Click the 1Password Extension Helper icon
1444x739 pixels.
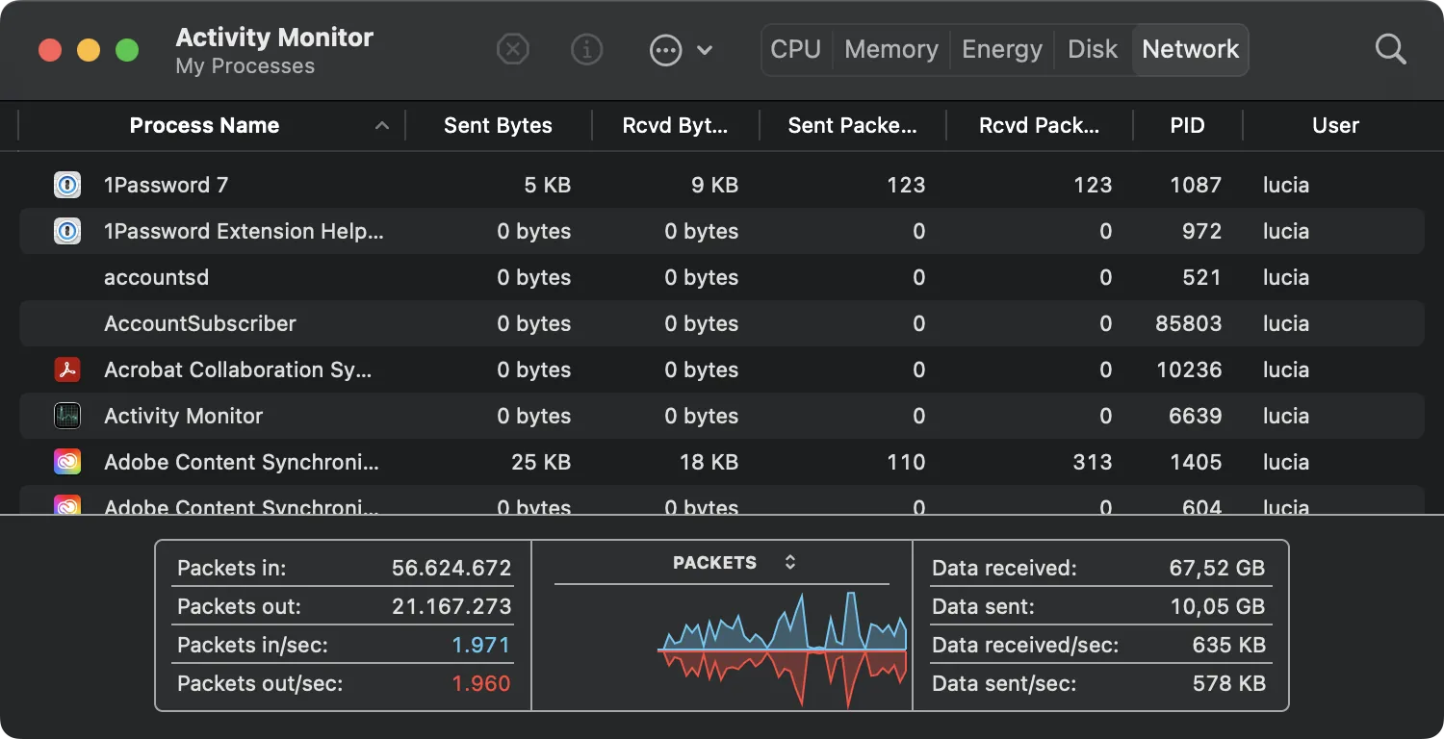(66, 231)
